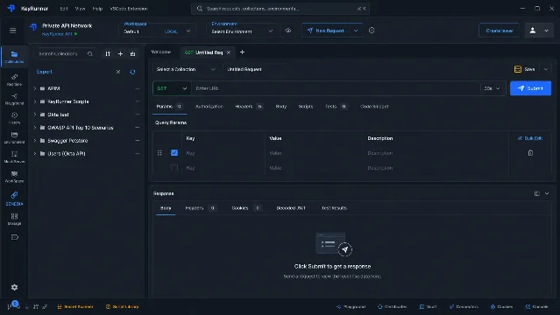Viewport: 560px width, 315px height.
Task: Switch to the Welcome tab
Action: coord(161,52)
